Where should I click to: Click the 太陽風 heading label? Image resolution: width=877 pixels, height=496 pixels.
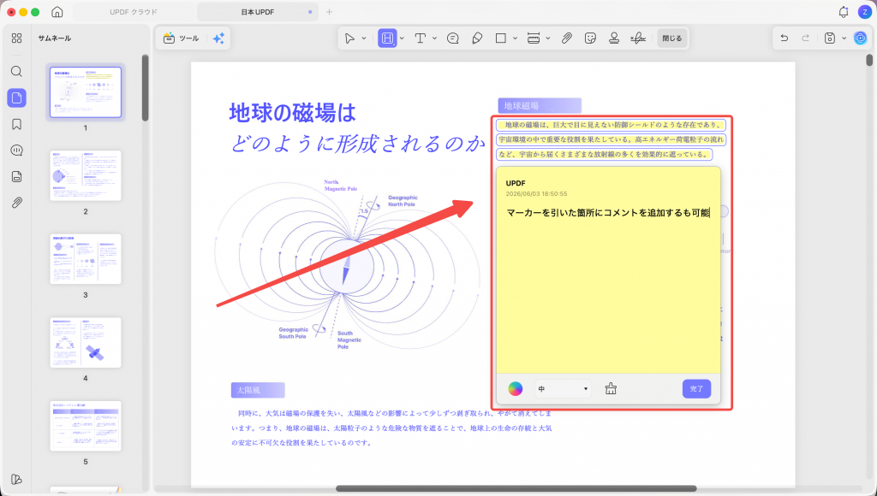[x=258, y=390]
